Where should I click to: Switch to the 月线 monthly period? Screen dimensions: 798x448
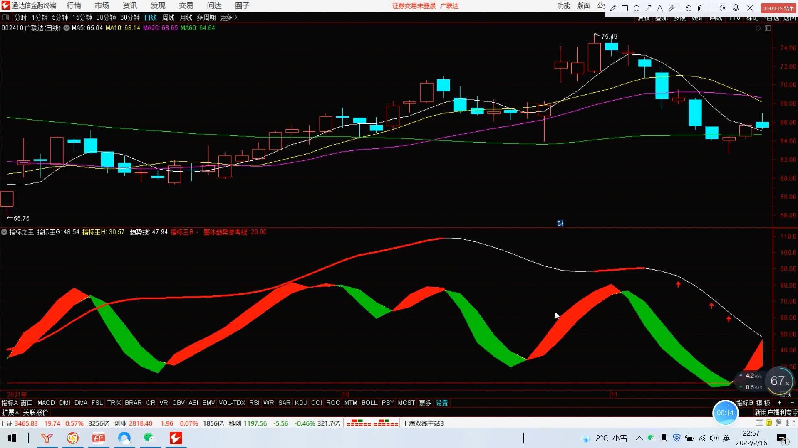point(186,17)
